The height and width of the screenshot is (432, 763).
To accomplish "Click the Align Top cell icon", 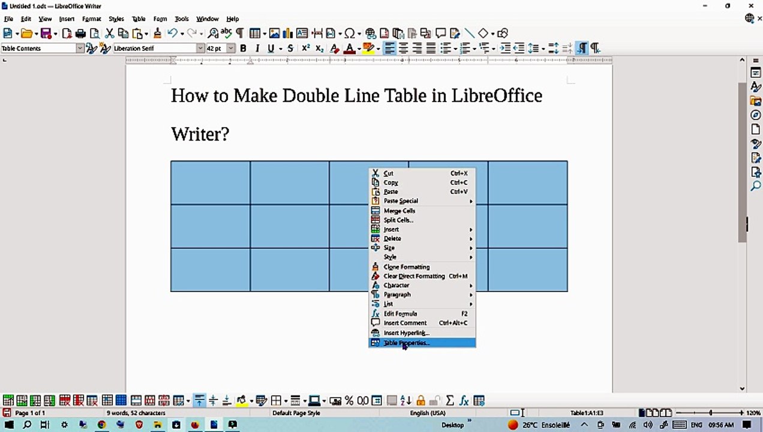I will (199, 401).
